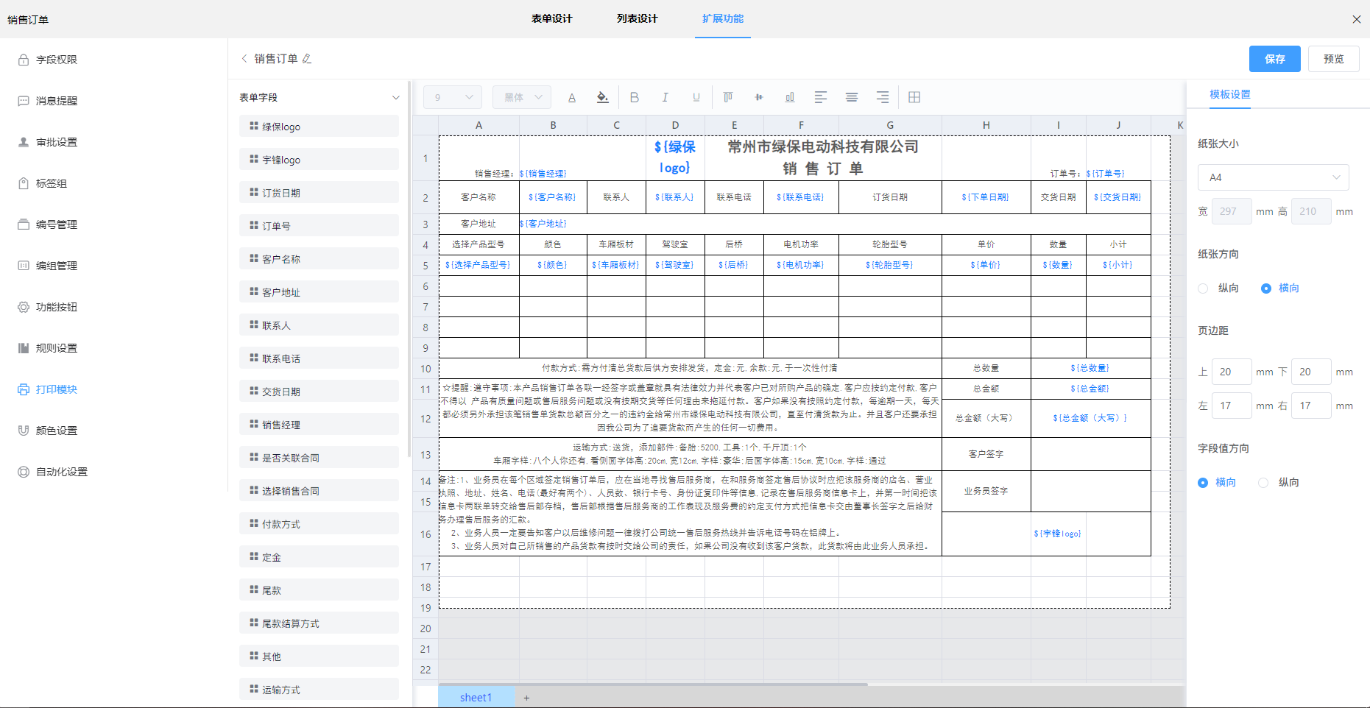The width and height of the screenshot is (1370, 708).
Task: Toggle bold formatting
Action: pyautogui.click(x=635, y=97)
